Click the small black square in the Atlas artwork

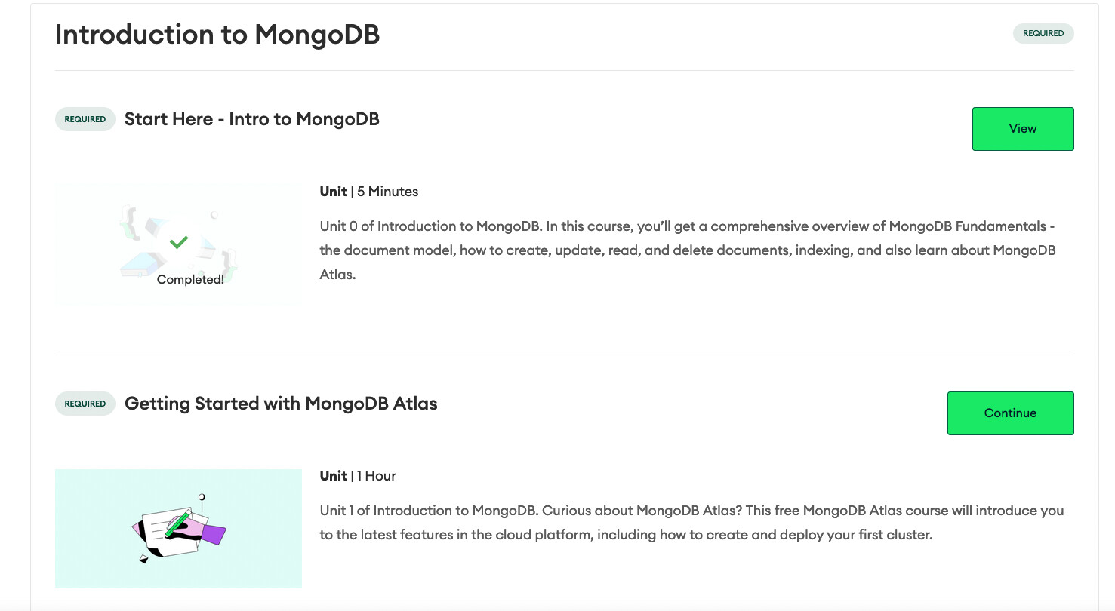(x=144, y=559)
